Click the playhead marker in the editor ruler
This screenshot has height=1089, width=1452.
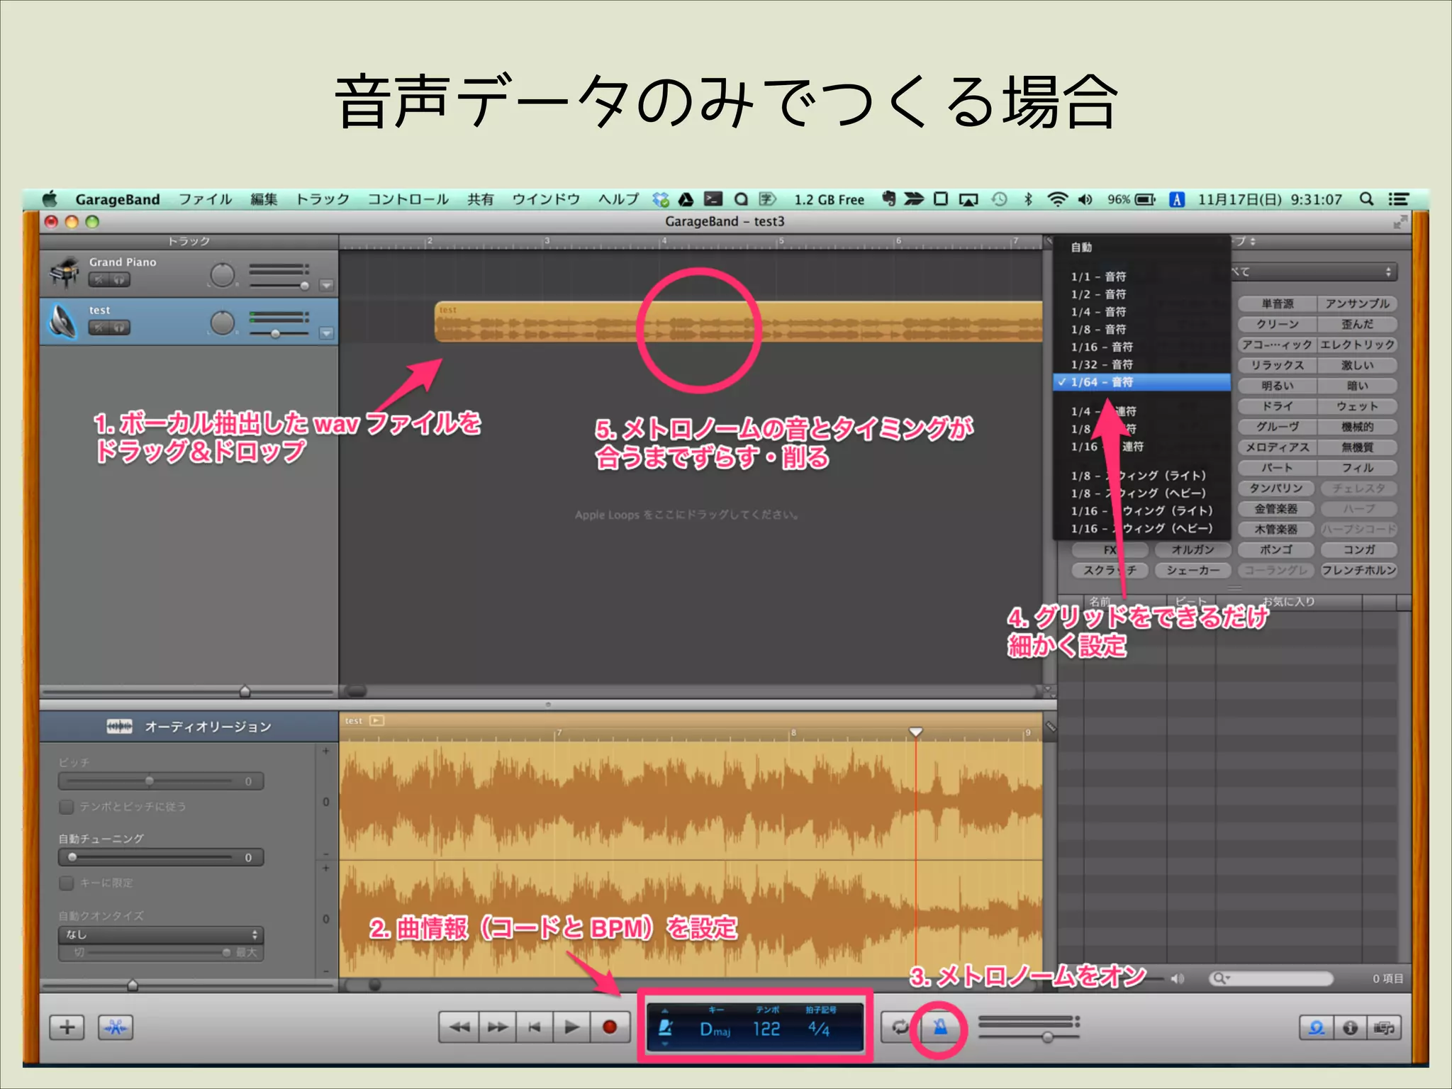point(915,732)
